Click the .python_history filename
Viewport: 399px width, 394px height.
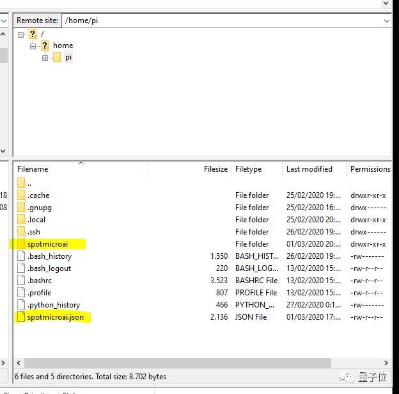coord(54,305)
